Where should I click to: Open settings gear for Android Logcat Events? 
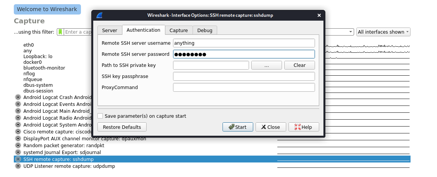(x=18, y=104)
